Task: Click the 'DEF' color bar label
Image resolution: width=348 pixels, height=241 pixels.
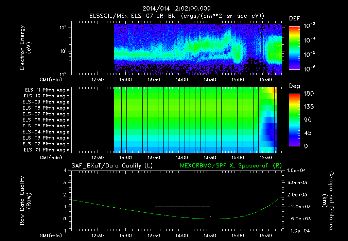Action: 295,19
